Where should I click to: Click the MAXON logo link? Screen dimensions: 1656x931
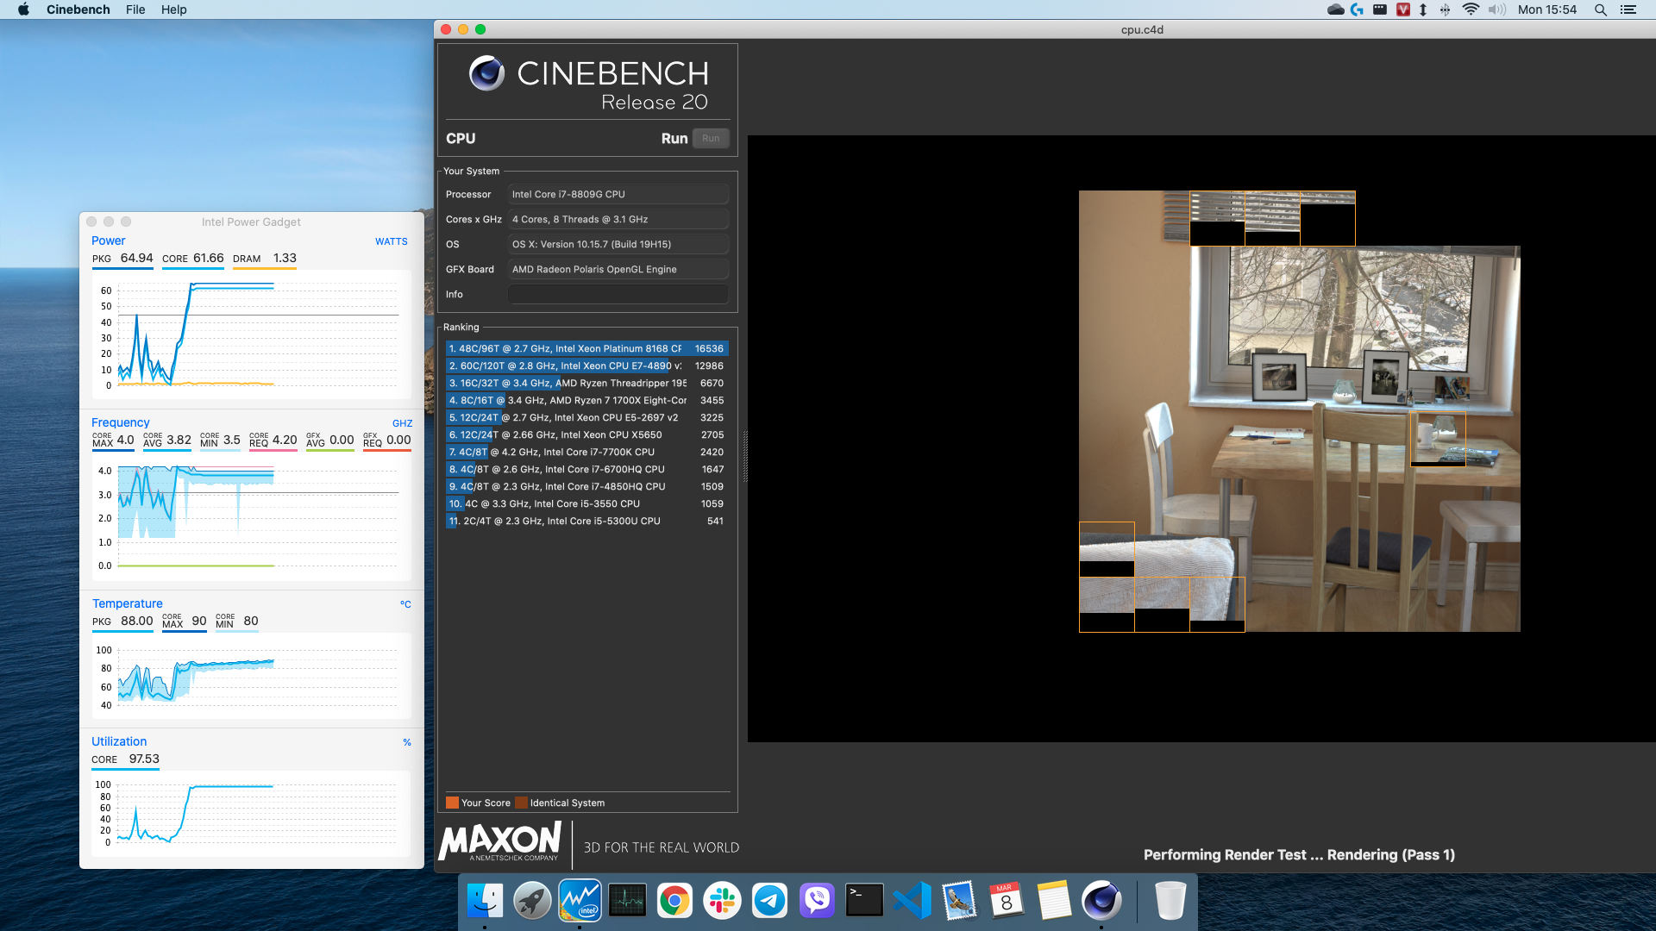click(x=500, y=841)
